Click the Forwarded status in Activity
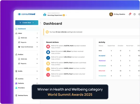Viewport: 140px width, 104px height. (102, 76)
